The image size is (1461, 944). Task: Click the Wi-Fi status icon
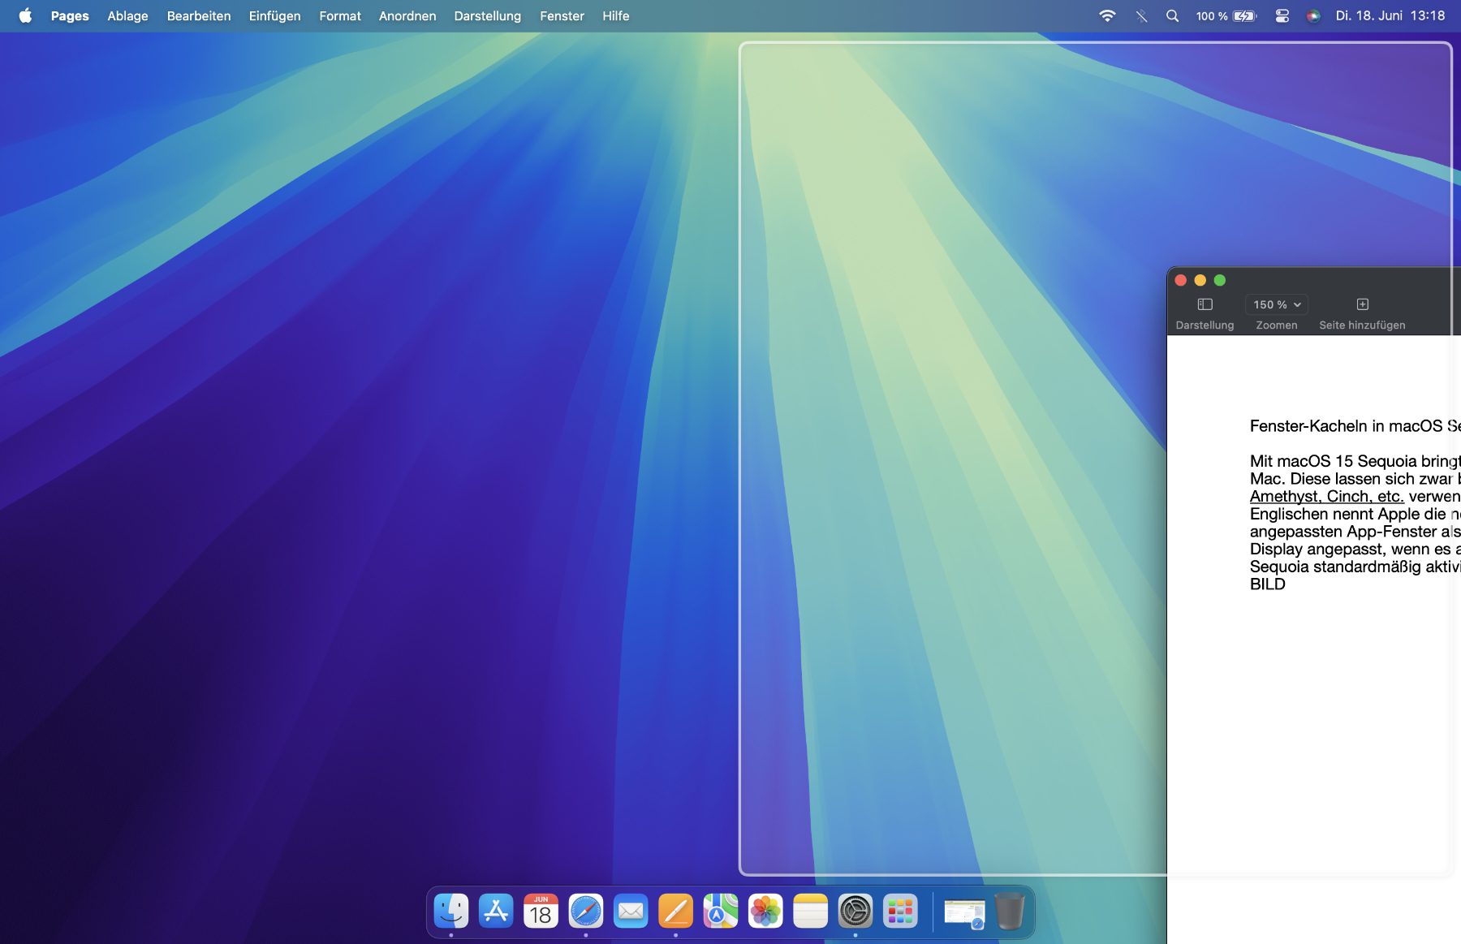(x=1107, y=16)
